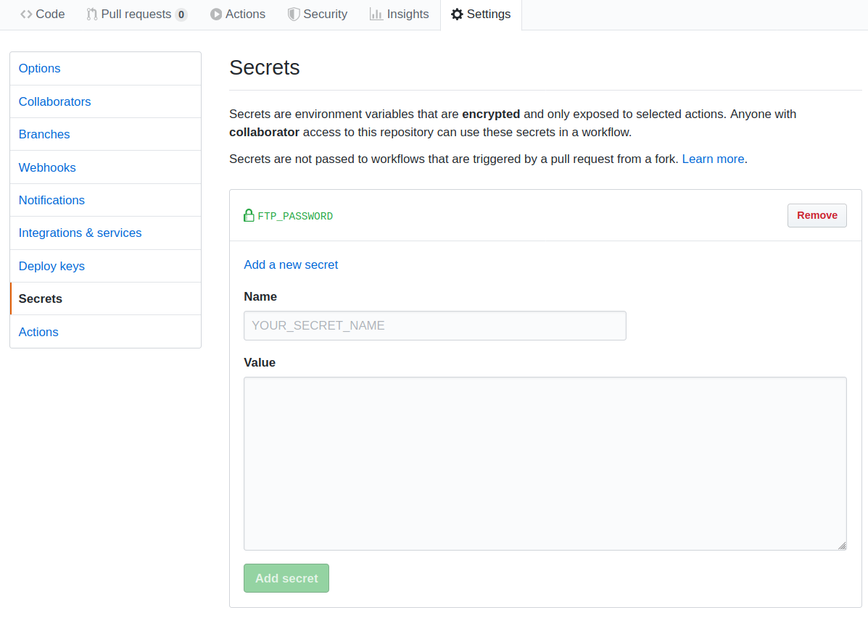The height and width of the screenshot is (618, 868).
Task: Open Options in the sidebar
Action: point(105,69)
